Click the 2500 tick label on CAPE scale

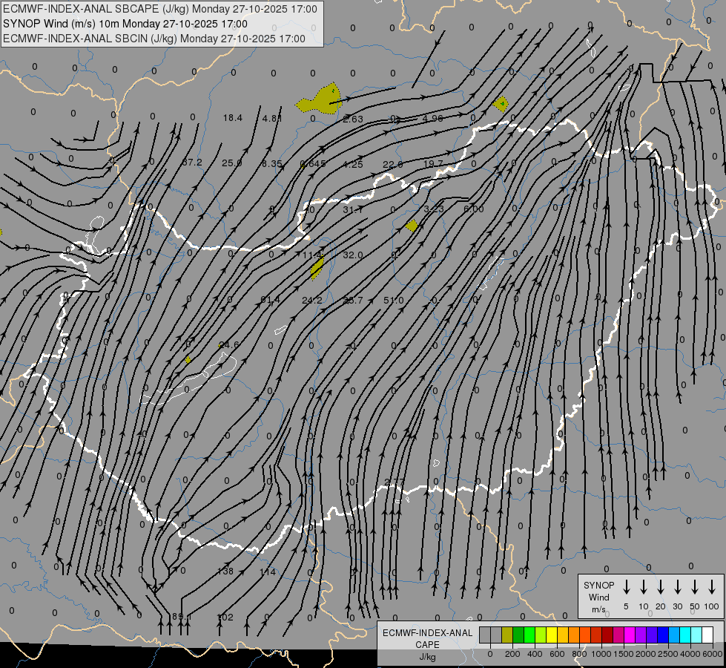[668, 654]
